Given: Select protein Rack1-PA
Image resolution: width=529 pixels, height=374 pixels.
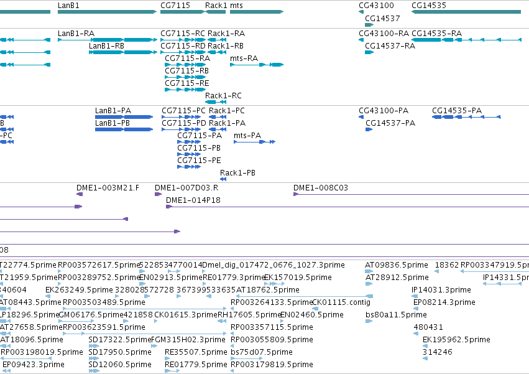Looking at the screenshot, I should [x=218, y=129].
